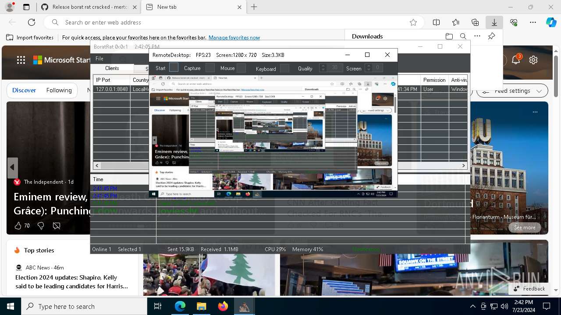Open downloads folder from Downloads panel

(449, 36)
